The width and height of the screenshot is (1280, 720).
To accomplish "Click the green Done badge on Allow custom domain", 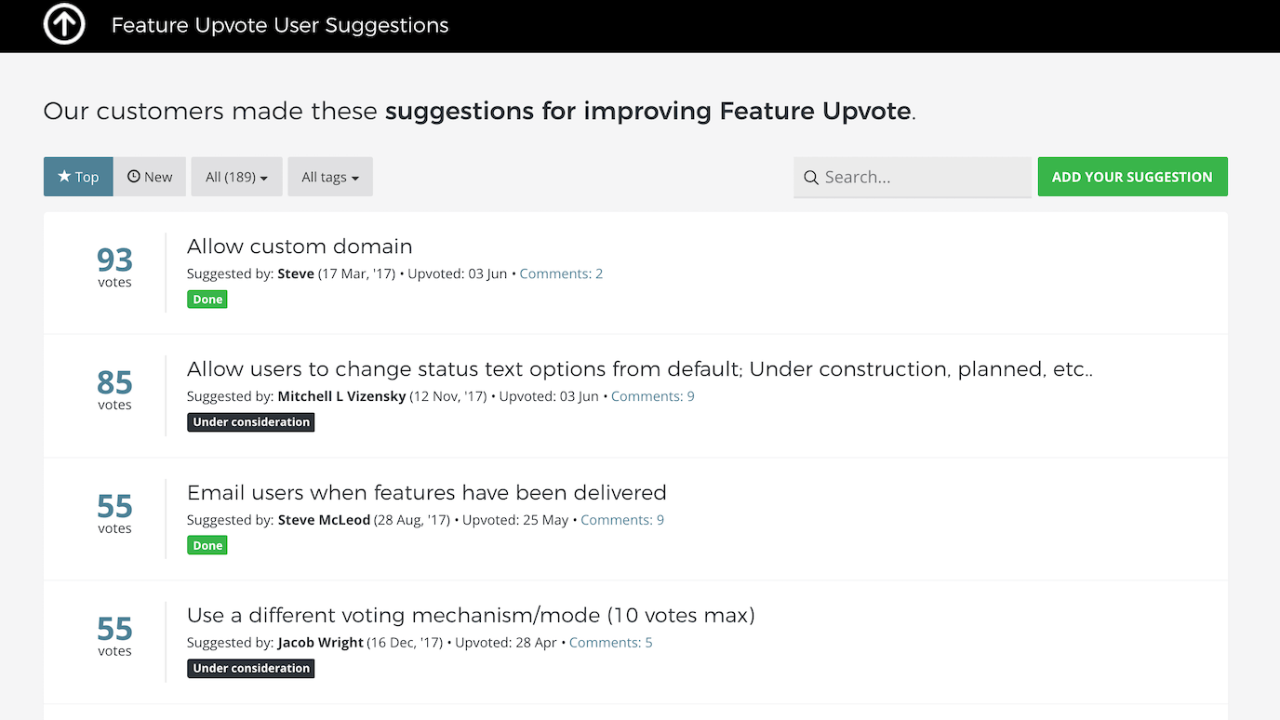I will (207, 299).
